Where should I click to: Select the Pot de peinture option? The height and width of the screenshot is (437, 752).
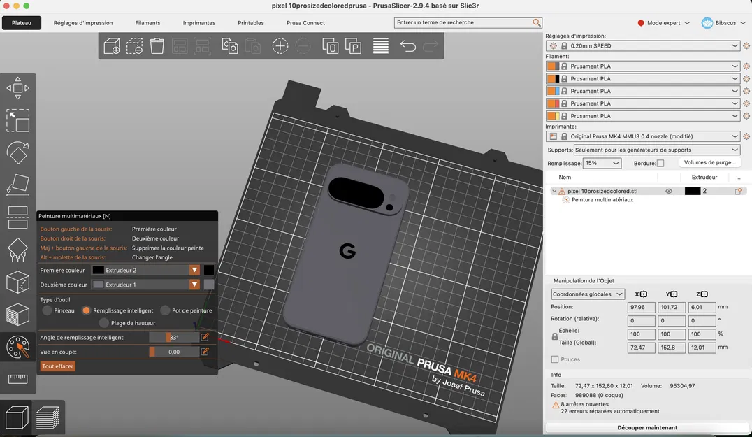(x=166, y=310)
